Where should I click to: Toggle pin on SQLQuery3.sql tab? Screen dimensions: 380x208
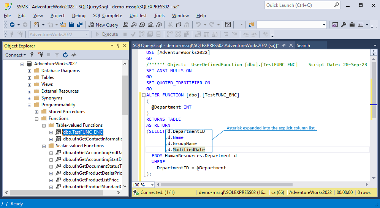[284, 45]
